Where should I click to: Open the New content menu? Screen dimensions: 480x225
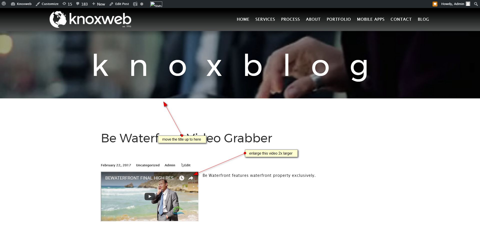(x=98, y=4)
